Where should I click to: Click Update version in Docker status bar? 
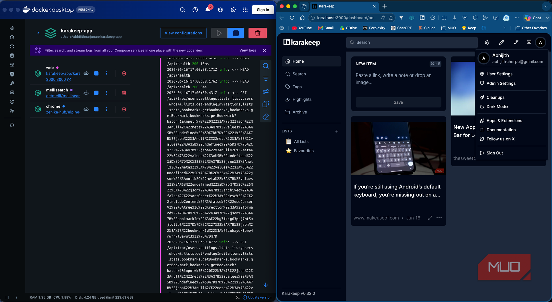tap(257, 297)
